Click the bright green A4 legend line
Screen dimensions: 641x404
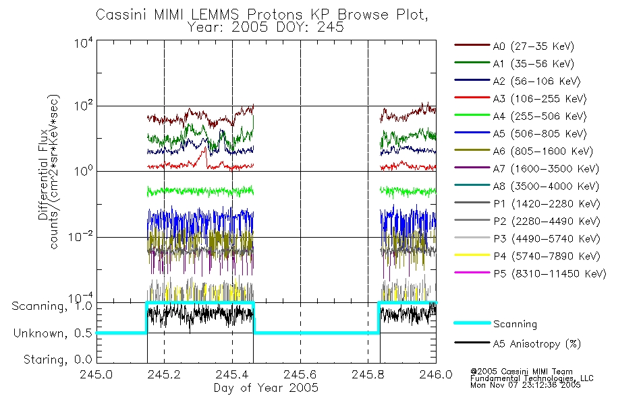pos(472,115)
